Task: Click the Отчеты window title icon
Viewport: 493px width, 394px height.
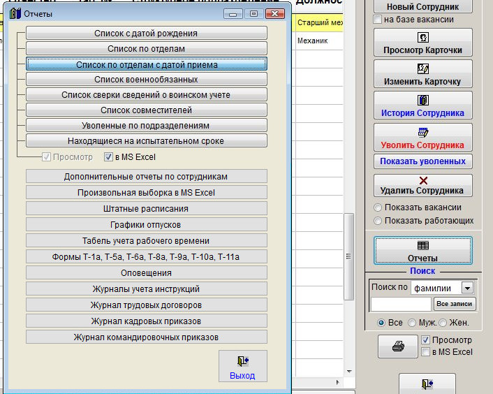Action: coord(15,14)
